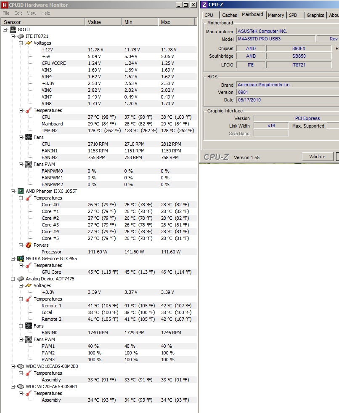Click the Fans icon under Analog Device ADT7475
Screen dimensions: 339x413
point(29,326)
